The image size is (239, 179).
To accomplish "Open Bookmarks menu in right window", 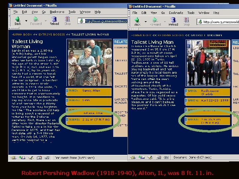I will coord(176,13).
